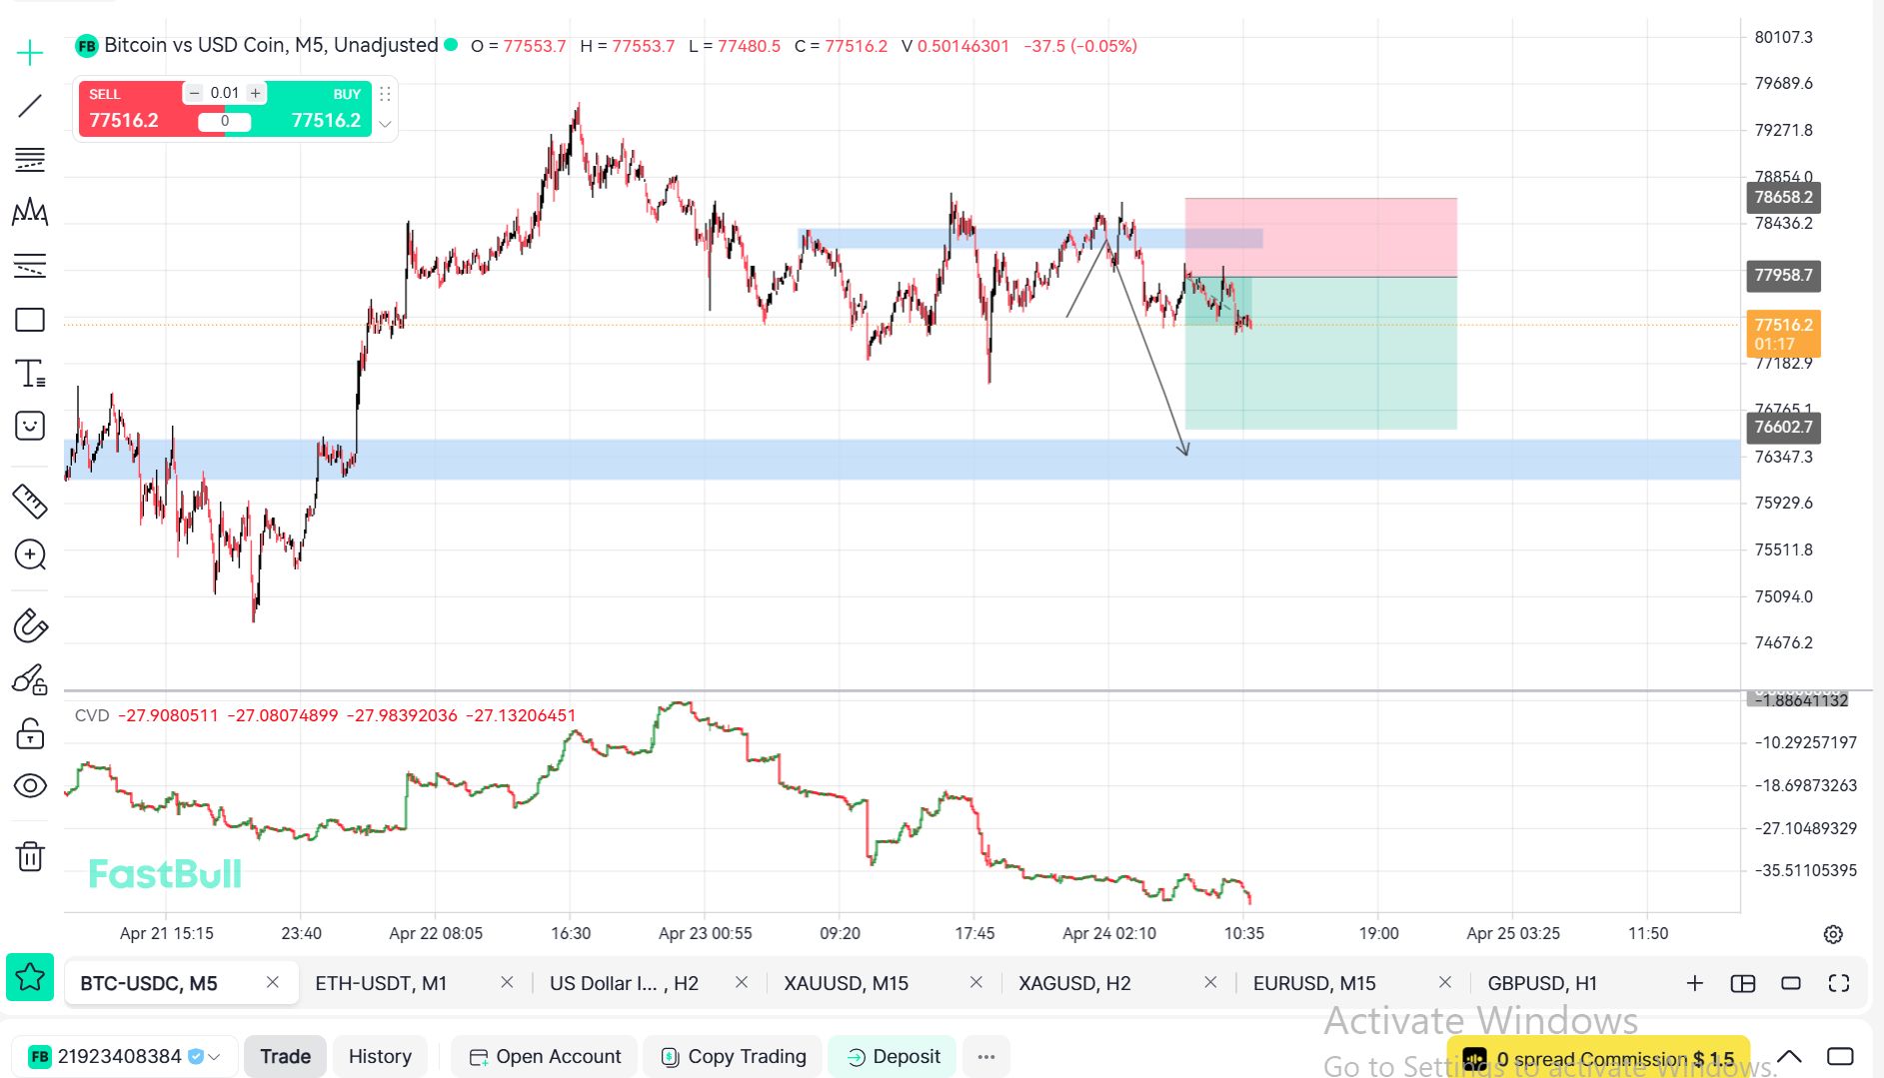Image resolution: width=1884 pixels, height=1078 pixels.
Task: Pick the ruler measure tool
Action: pyautogui.click(x=30, y=501)
